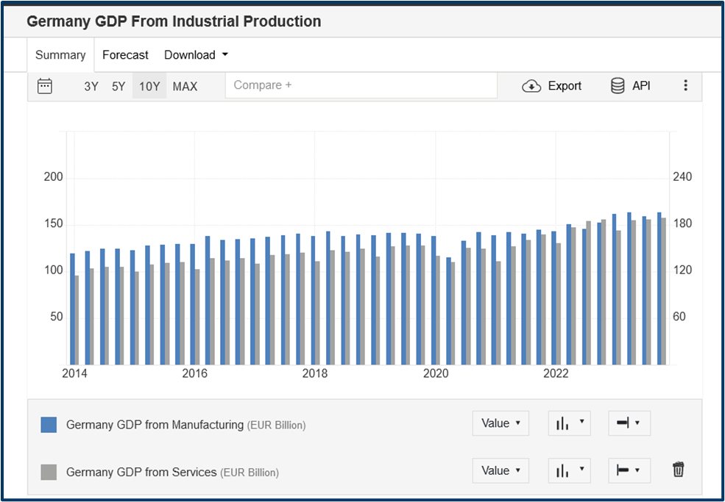Click the API database stack icon
The width and height of the screenshot is (725, 502).
[x=618, y=86]
